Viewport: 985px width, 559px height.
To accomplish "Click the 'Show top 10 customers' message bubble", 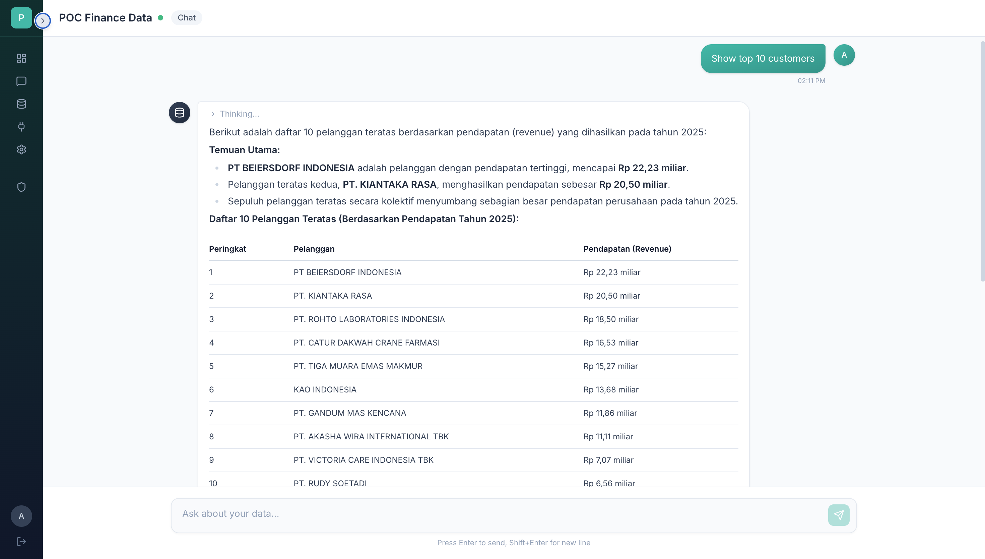I will (x=763, y=58).
